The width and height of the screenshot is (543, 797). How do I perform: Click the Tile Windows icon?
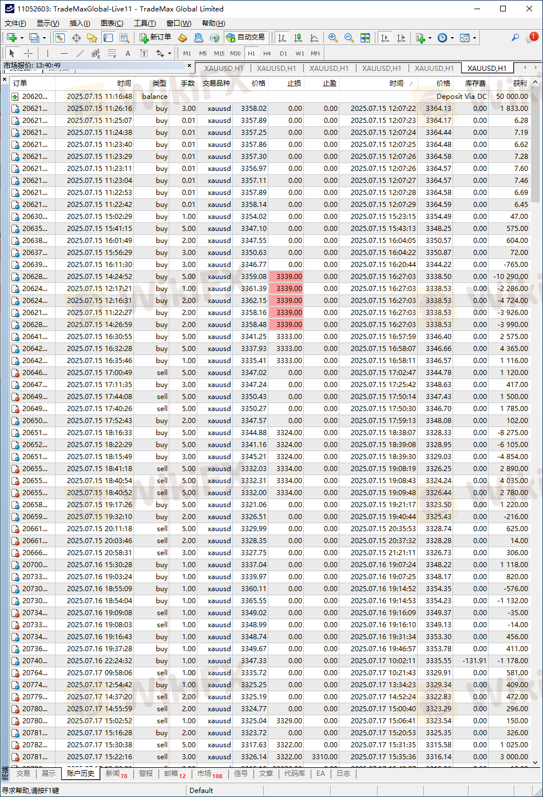365,38
